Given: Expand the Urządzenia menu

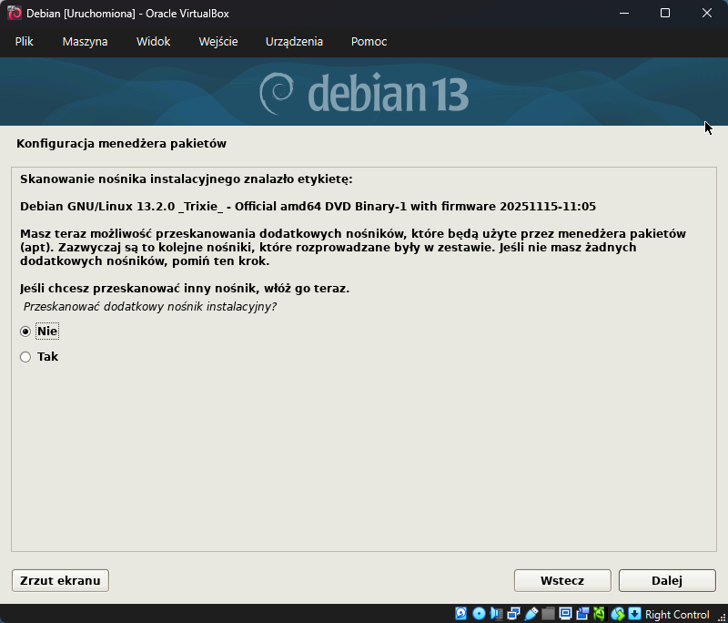Looking at the screenshot, I should (293, 42).
